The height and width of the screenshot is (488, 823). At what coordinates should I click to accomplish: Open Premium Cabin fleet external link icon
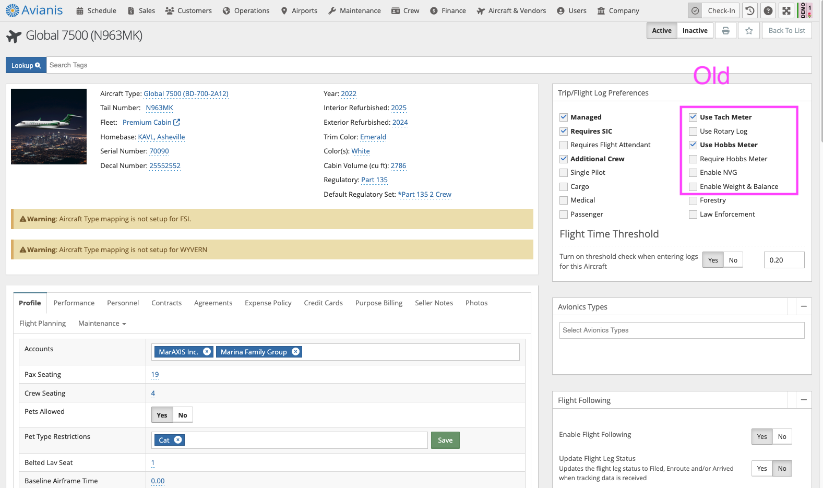[x=177, y=122]
